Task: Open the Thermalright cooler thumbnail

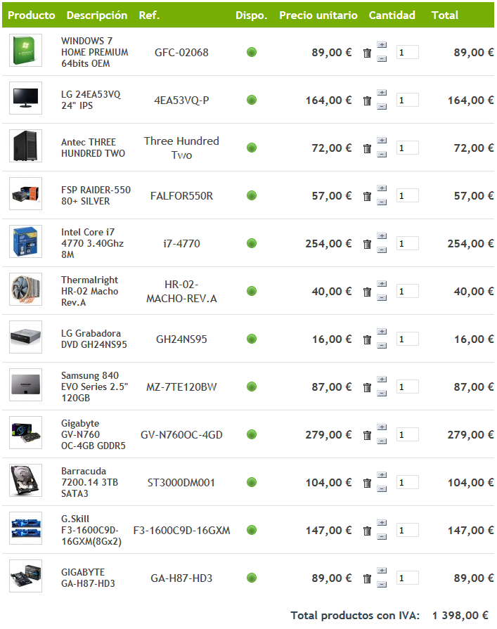Action: tap(26, 289)
